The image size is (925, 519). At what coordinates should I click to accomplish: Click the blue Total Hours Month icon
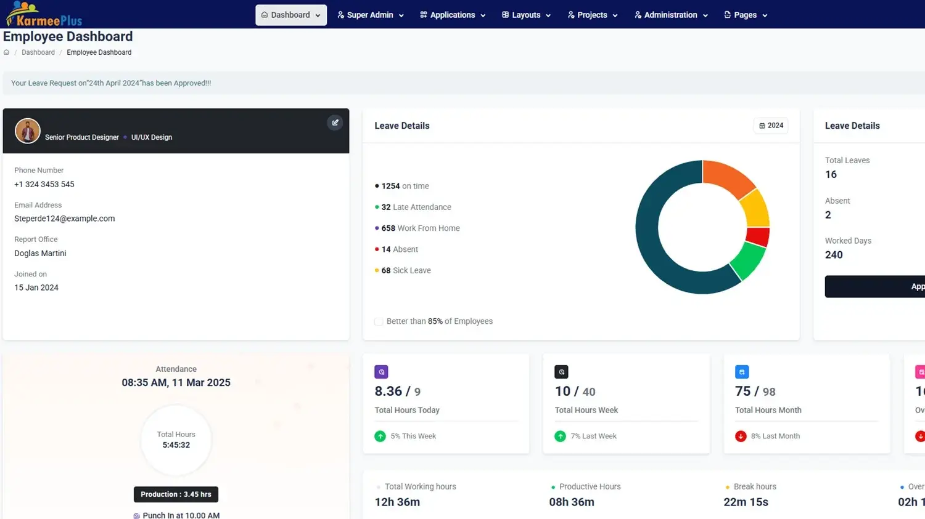point(742,372)
